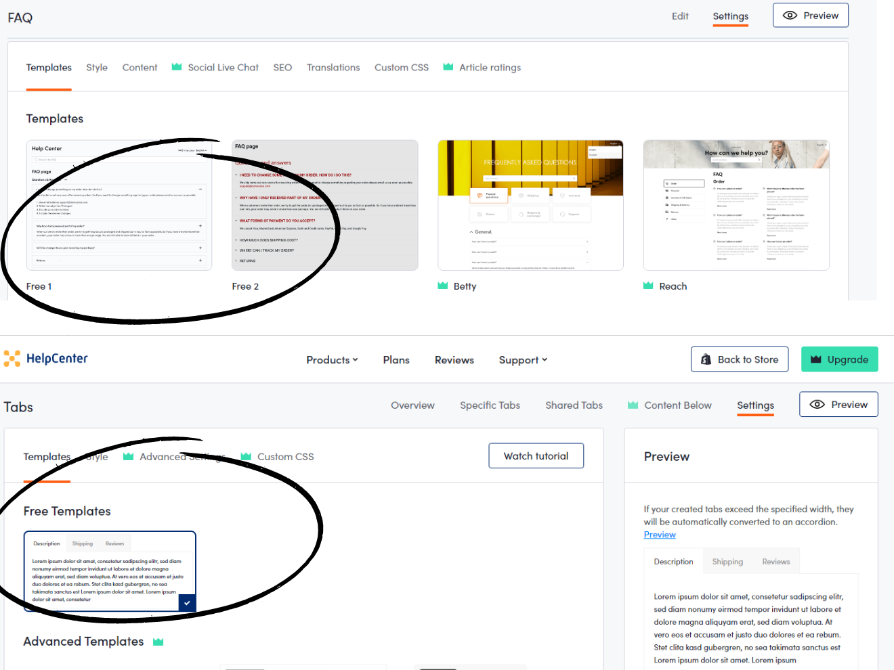
Task: Click the crown icon beside Custom CSS in Tabs
Action: tap(246, 456)
